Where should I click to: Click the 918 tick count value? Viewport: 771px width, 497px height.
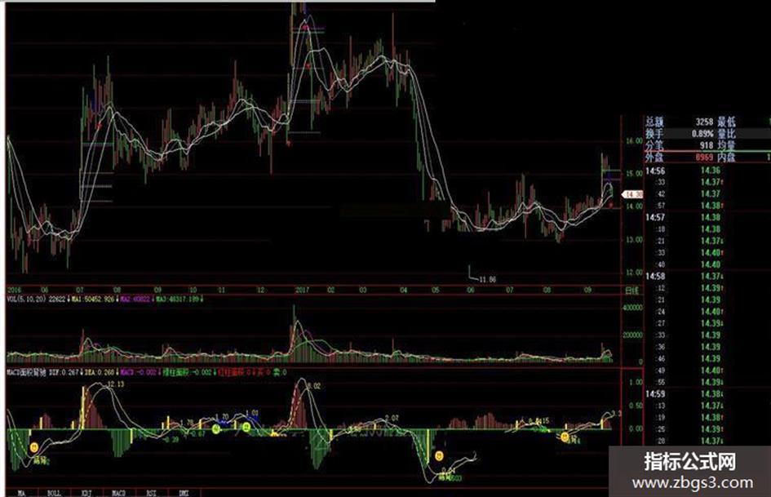point(707,145)
